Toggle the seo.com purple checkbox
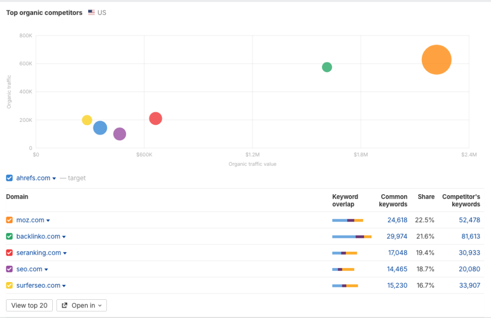 point(10,269)
